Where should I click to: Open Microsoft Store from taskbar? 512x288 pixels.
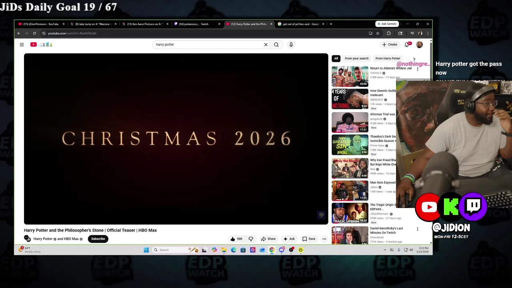tap(243, 250)
